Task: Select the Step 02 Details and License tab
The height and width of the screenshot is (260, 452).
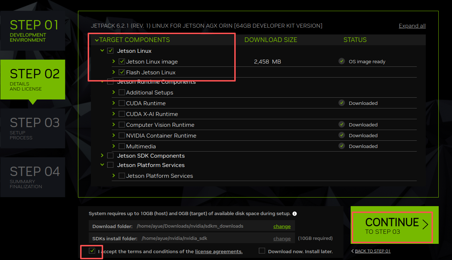Action: tap(33, 79)
